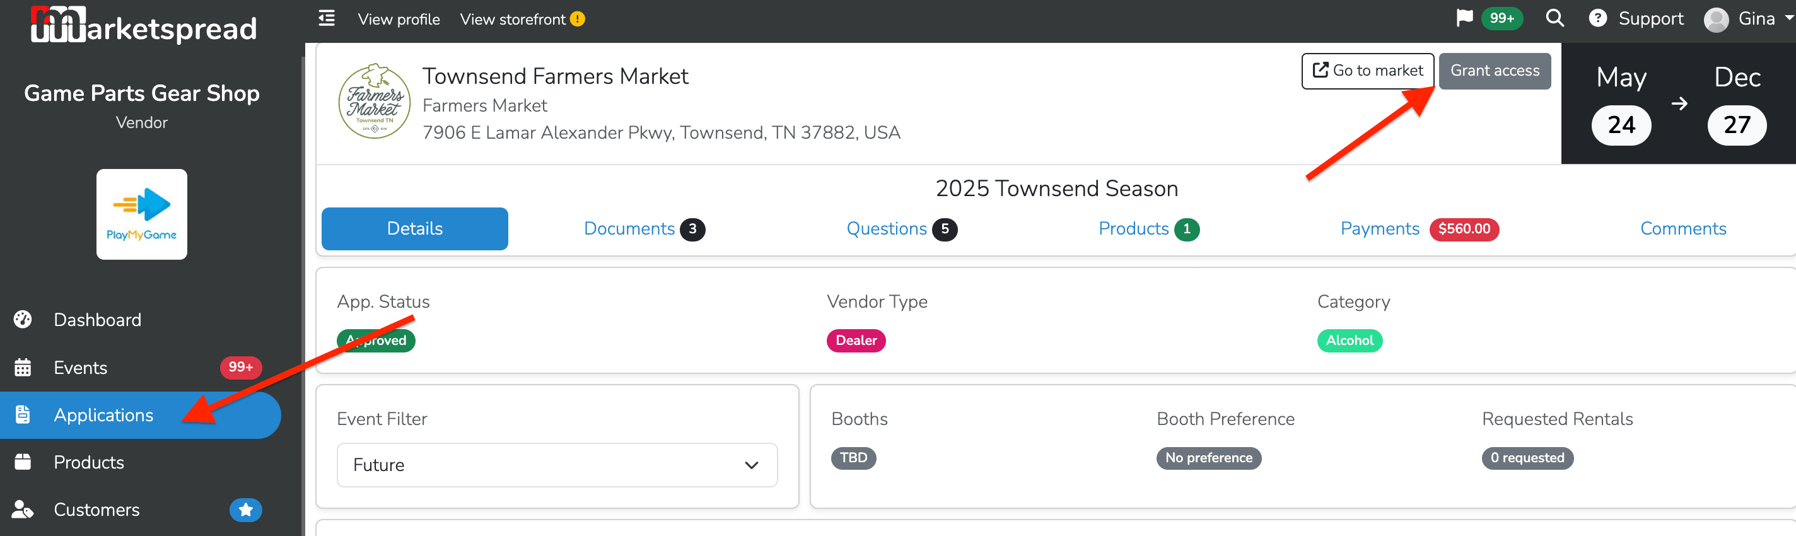Click the search magnifier icon

[1554, 18]
